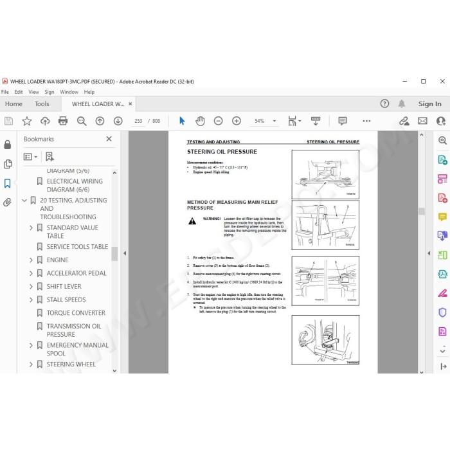Open the Help question icon
The width and height of the screenshot is (450, 450).
tap(384, 104)
